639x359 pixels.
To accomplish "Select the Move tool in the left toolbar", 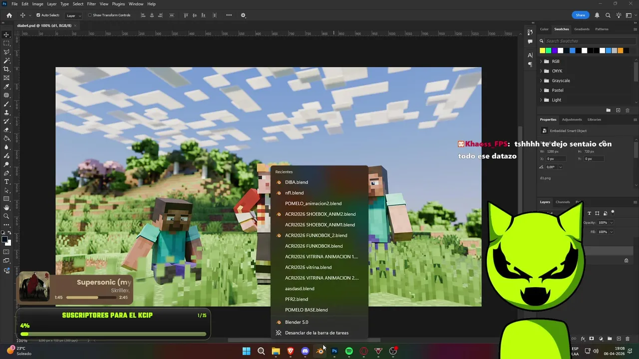I will 6,34.
